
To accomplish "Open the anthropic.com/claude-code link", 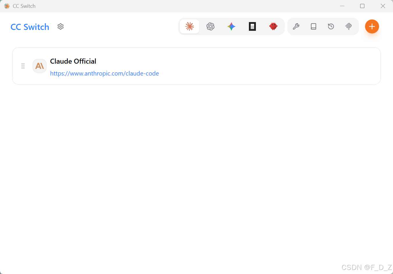I will [105, 74].
